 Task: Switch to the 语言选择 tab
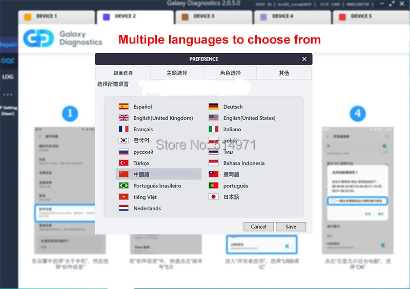tap(123, 73)
